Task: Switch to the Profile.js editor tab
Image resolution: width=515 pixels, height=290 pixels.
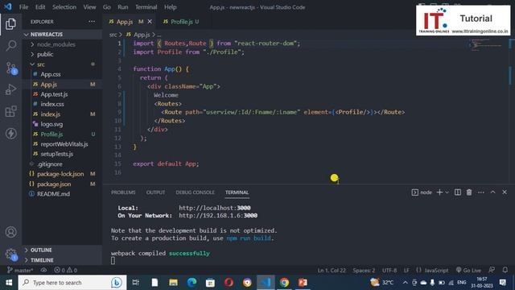Action: pos(181,22)
